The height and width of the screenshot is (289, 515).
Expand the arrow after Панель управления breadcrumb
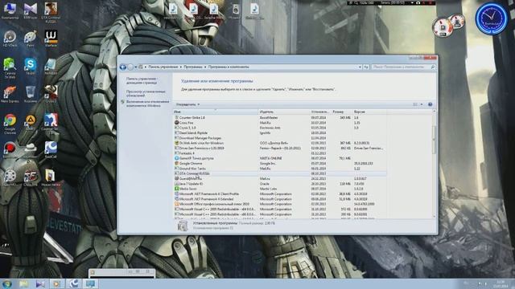click(x=180, y=67)
